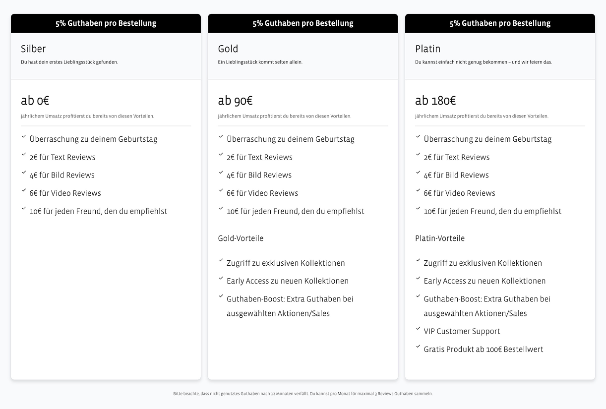Click checkmark beside Silber's 6€ für Video Reviews

23,190
